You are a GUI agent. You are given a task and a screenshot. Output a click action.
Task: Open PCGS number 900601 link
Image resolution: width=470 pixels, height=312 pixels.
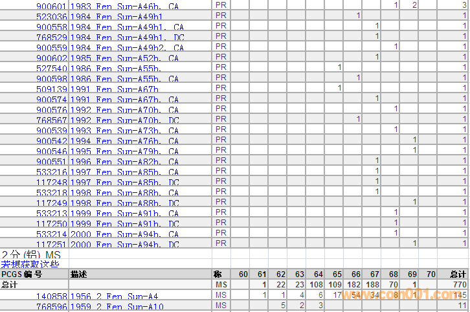[51, 6]
